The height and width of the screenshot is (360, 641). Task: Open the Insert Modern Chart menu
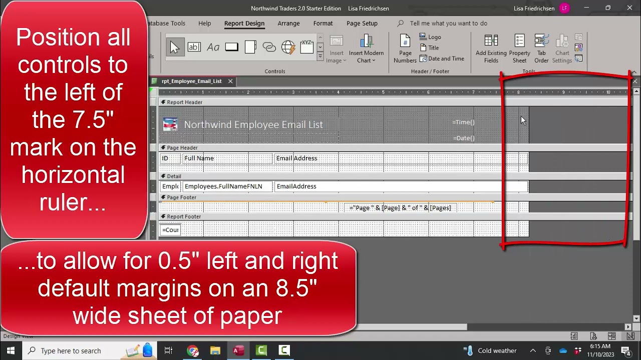[367, 49]
